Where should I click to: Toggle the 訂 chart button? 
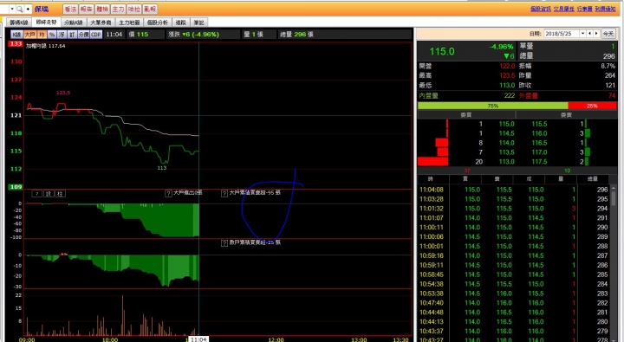[x=72, y=35]
